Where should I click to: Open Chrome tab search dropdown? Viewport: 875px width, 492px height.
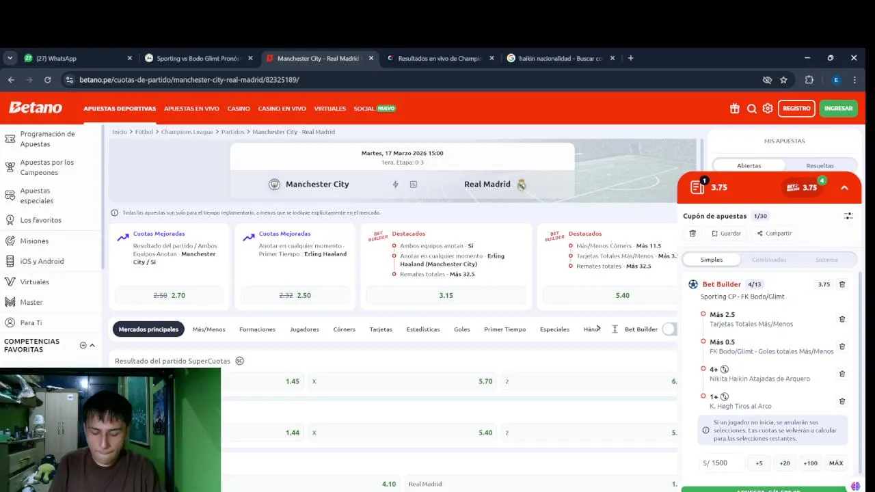click(10, 58)
